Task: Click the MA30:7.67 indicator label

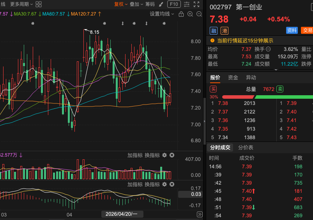Action: [25, 14]
